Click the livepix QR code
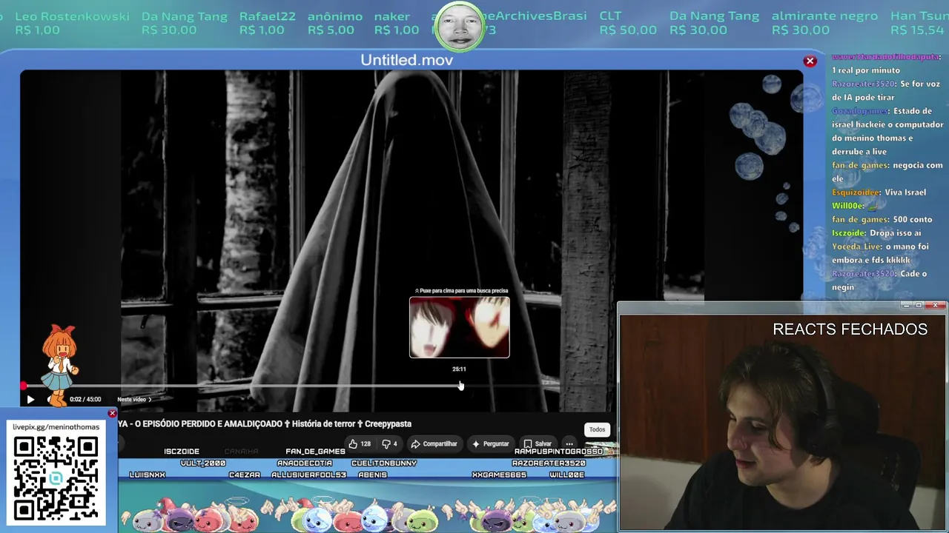Image resolution: width=949 pixels, height=533 pixels. 56,478
